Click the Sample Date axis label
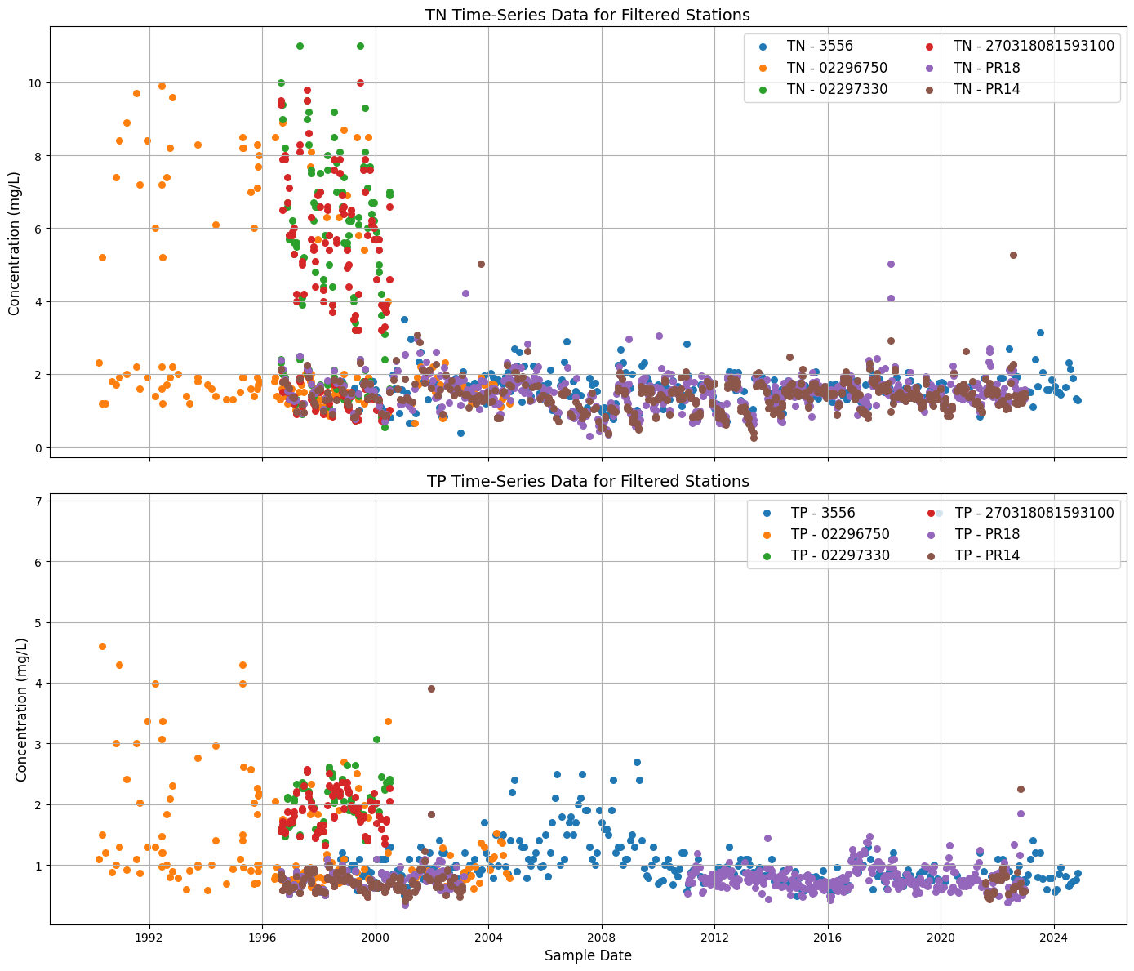This screenshot has width=1134, height=971. pyautogui.click(x=589, y=955)
